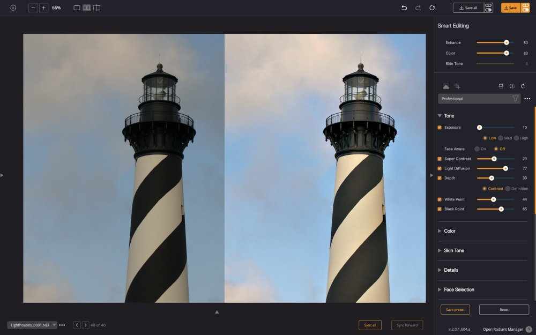Open file options dots beside Lighthouses_0001.NEF

click(x=62, y=325)
